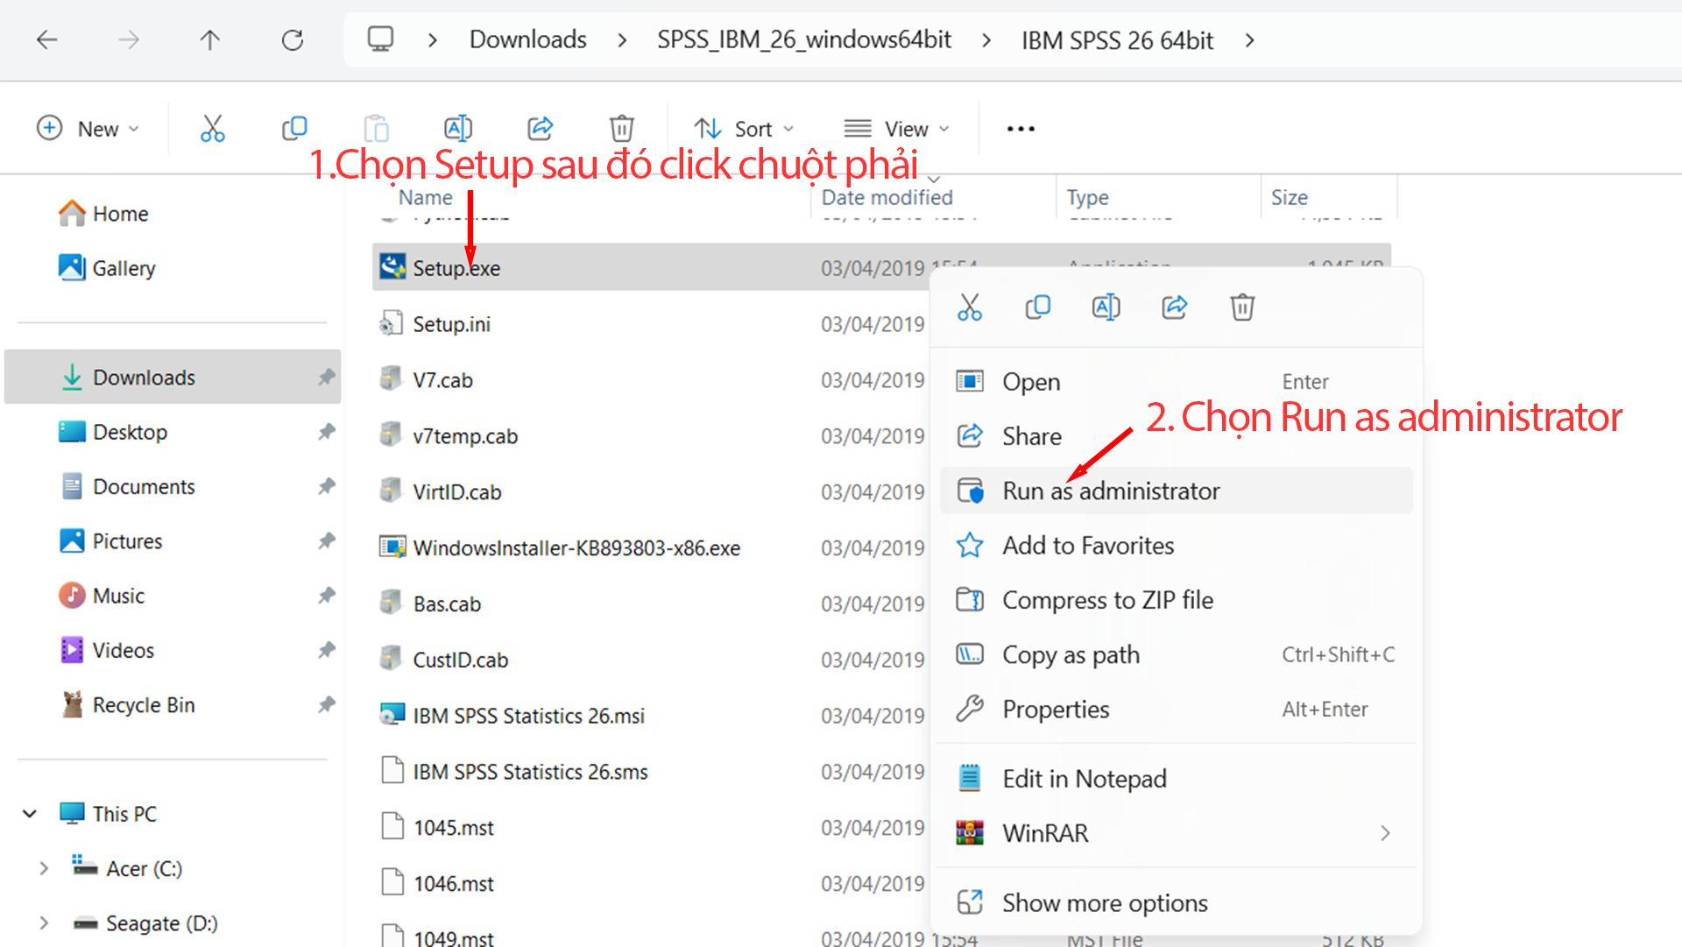Click Rename icon in context menu
The width and height of the screenshot is (1682, 947).
point(1106,307)
